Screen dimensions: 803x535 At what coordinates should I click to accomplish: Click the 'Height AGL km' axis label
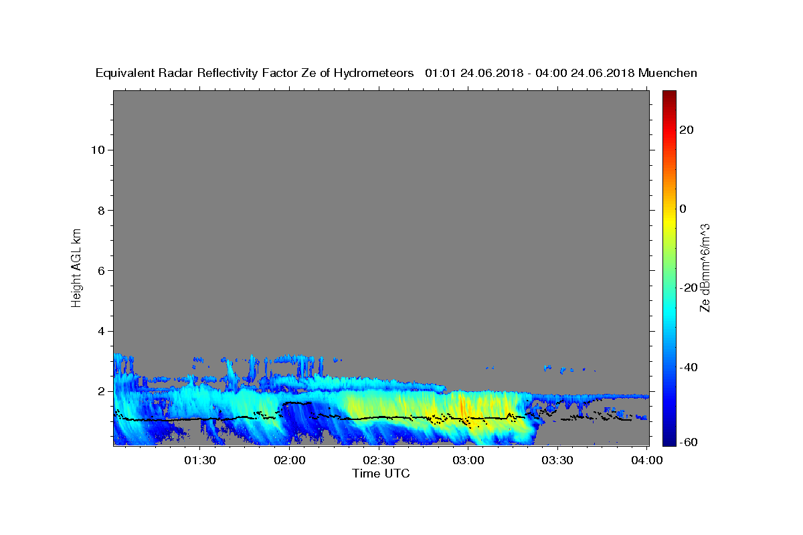click(77, 267)
